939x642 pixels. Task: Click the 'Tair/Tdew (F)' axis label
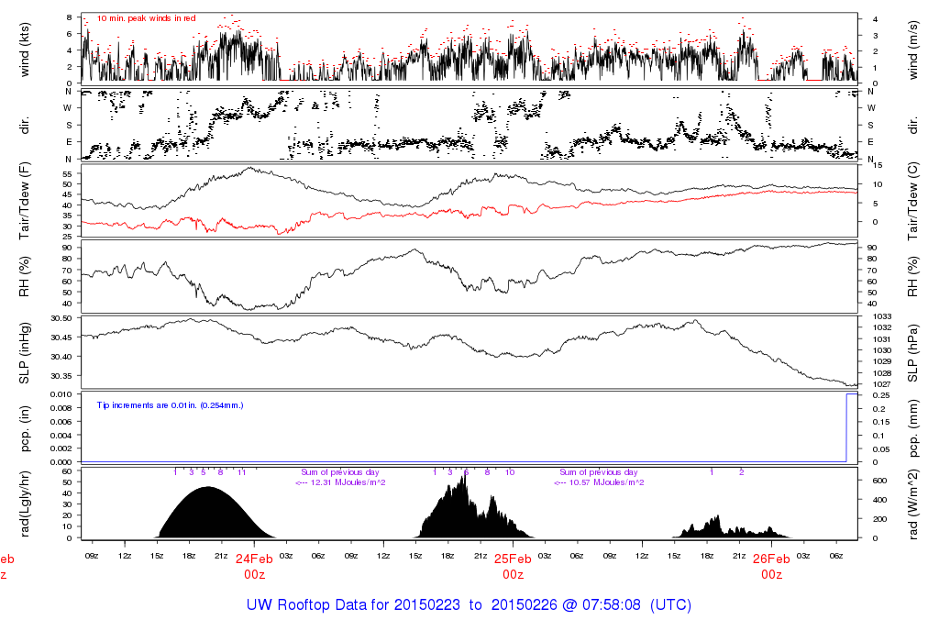click(x=25, y=200)
